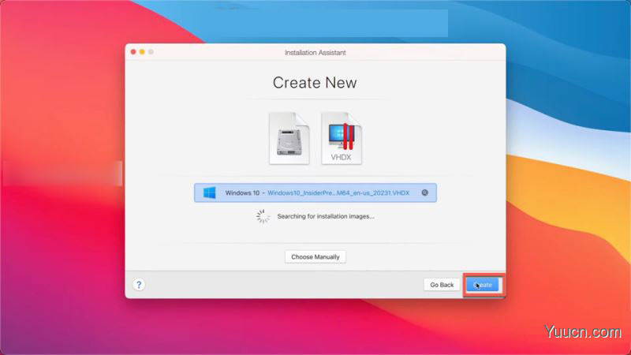Click the 'Installation Assistant' window title
Screen dimensions: 631x355
click(315, 52)
